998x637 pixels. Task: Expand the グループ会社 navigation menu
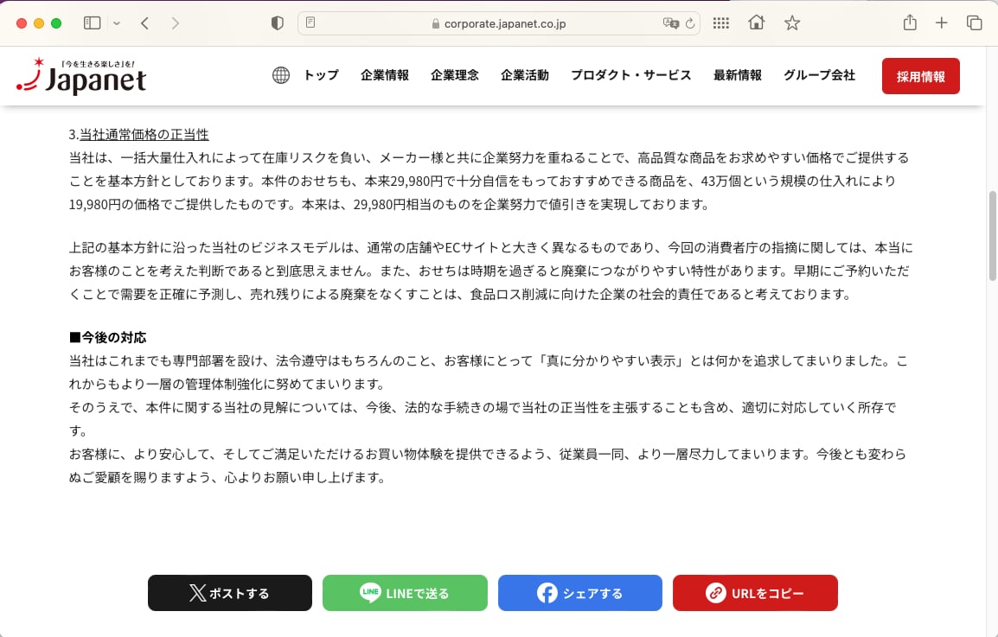819,75
